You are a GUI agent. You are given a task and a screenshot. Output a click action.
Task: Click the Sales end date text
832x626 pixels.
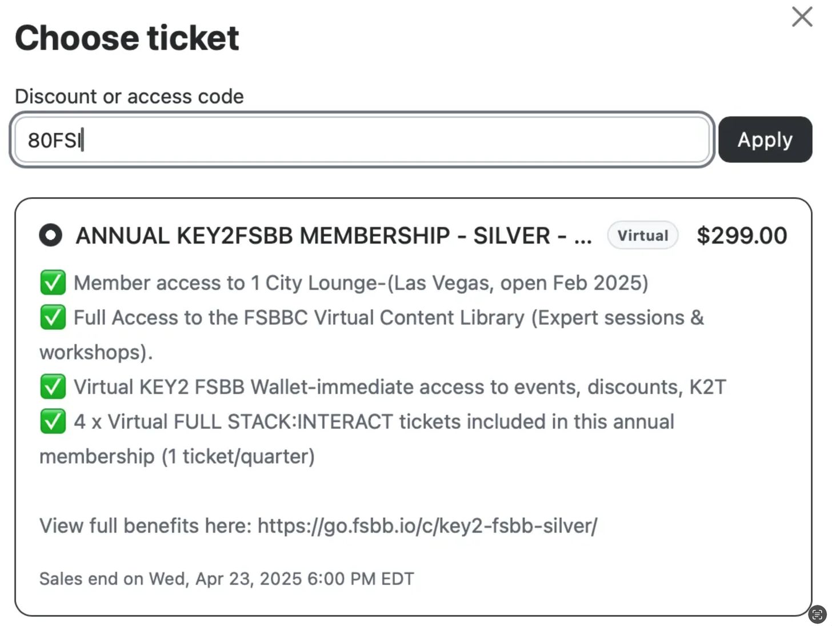click(x=226, y=579)
